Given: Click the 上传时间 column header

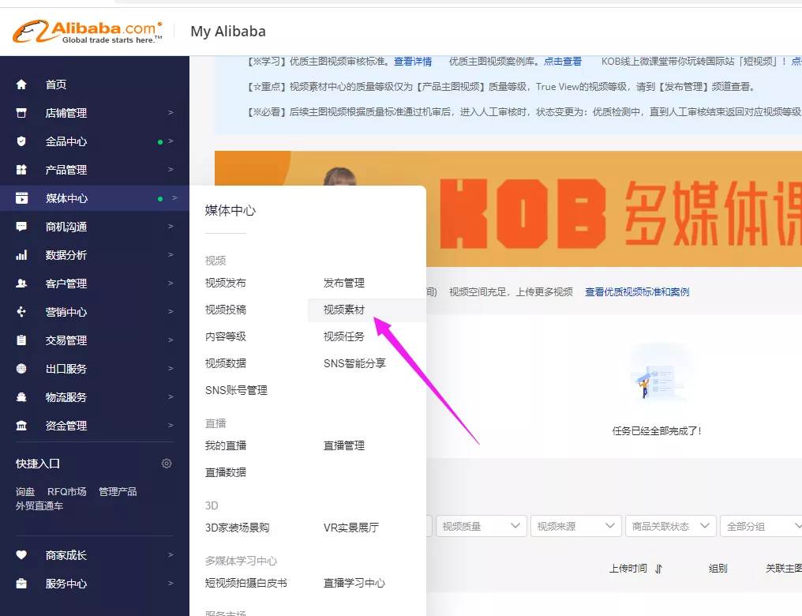Looking at the screenshot, I should pyautogui.click(x=628, y=569).
